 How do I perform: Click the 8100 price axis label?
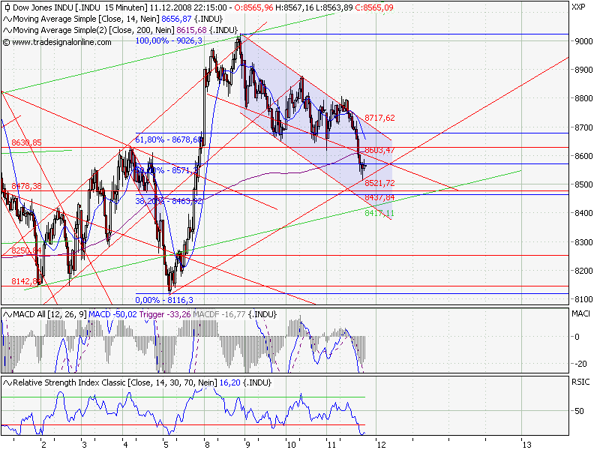tap(583, 299)
